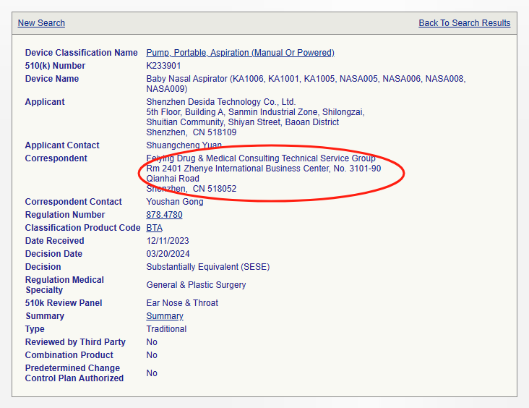Click the 510(k) number K233901

point(163,66)
